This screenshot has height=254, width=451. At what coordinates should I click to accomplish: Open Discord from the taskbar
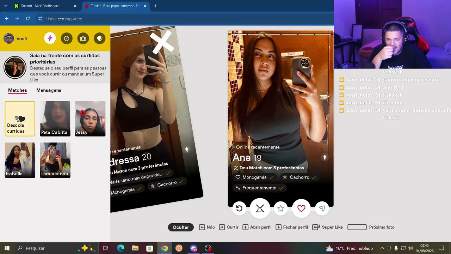click(x=193, y=248)
